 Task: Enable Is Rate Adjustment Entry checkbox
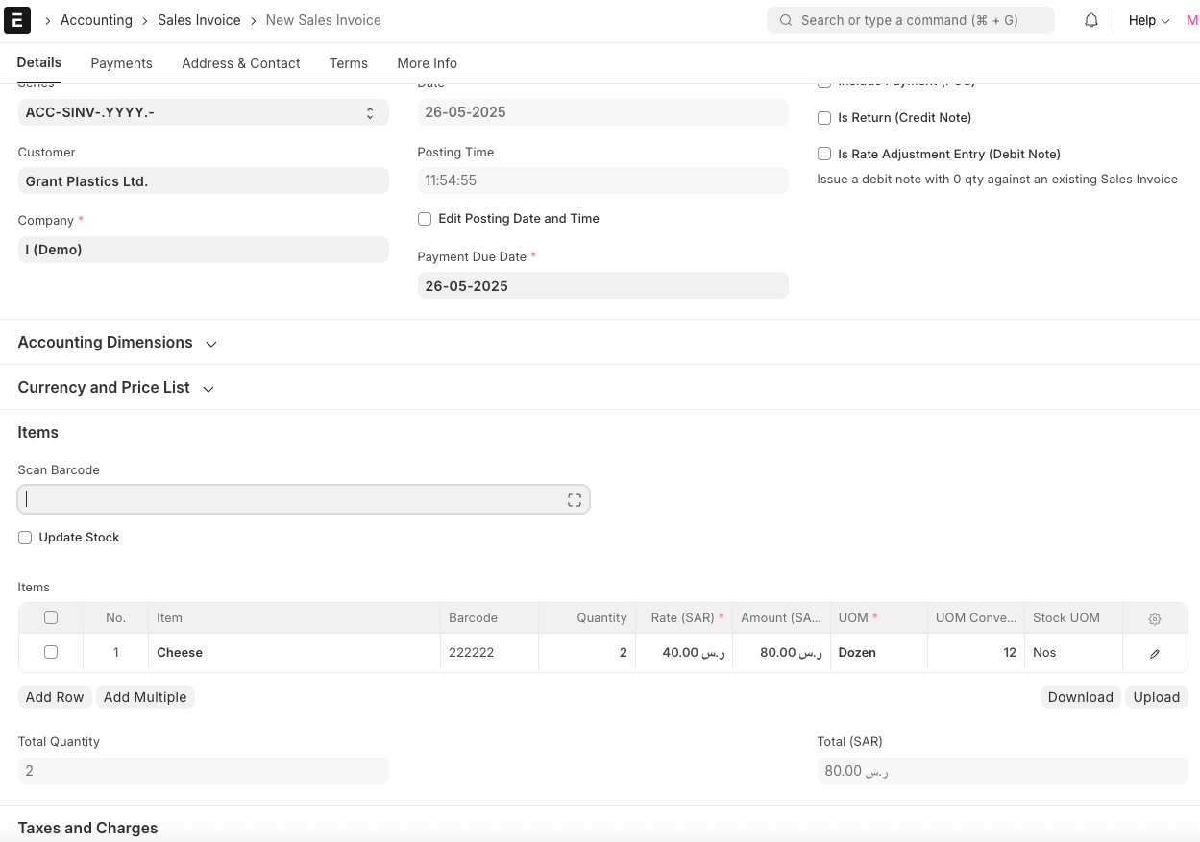[824, 154]
